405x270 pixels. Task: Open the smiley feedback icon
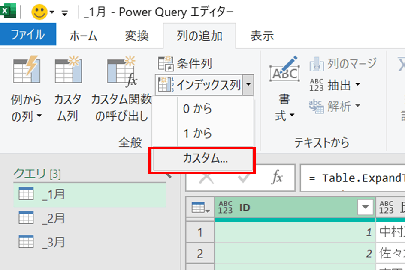39,12
